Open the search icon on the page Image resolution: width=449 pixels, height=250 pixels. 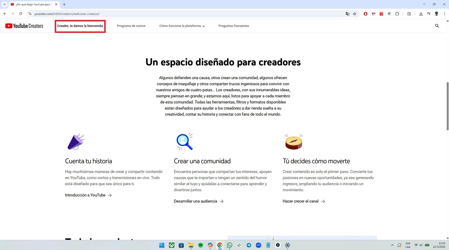437,26
